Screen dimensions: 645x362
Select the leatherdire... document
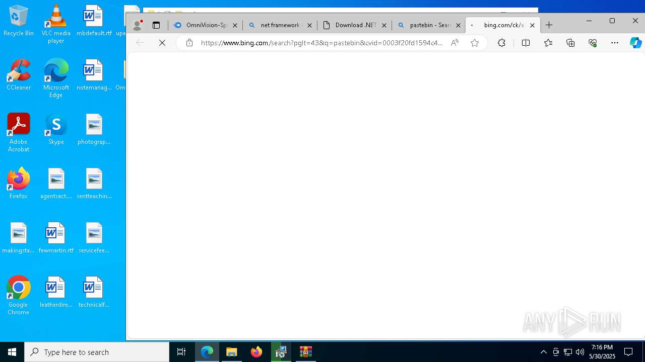point(56,292)
